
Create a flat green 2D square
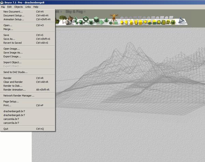(116, 23)
